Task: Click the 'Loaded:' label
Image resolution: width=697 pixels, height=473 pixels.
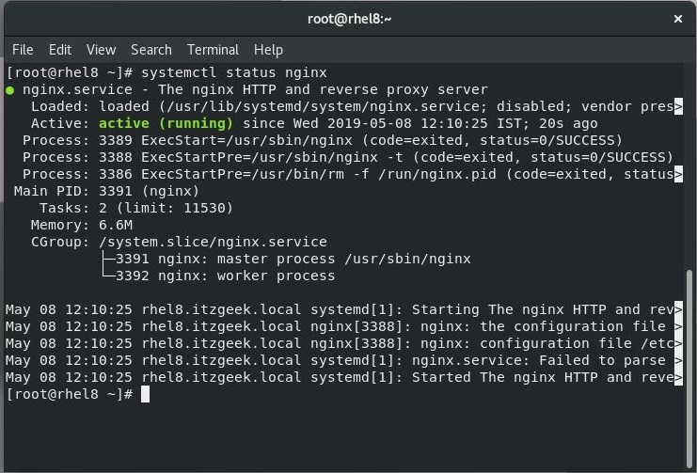Action: click(x=60, y=106)
